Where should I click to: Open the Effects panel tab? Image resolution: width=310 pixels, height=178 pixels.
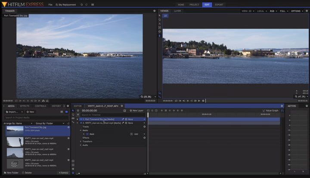click(x=25, y=106)
